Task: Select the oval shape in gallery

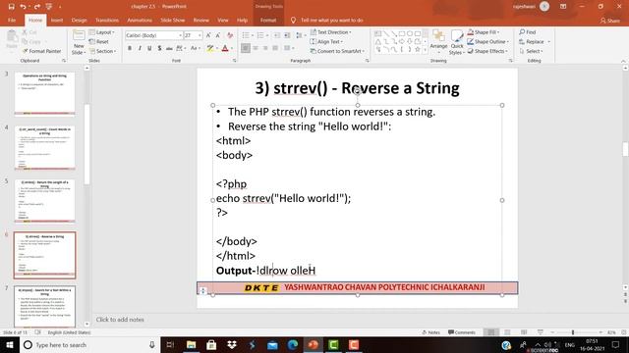Action: click(410, 33)
